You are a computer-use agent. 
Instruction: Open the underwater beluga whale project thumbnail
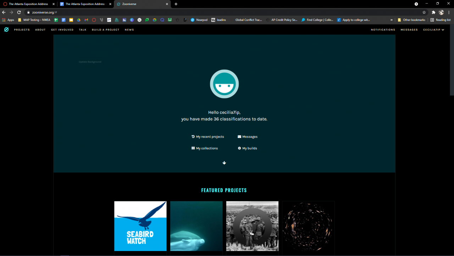pyautogui.click(x=196, y=226)
